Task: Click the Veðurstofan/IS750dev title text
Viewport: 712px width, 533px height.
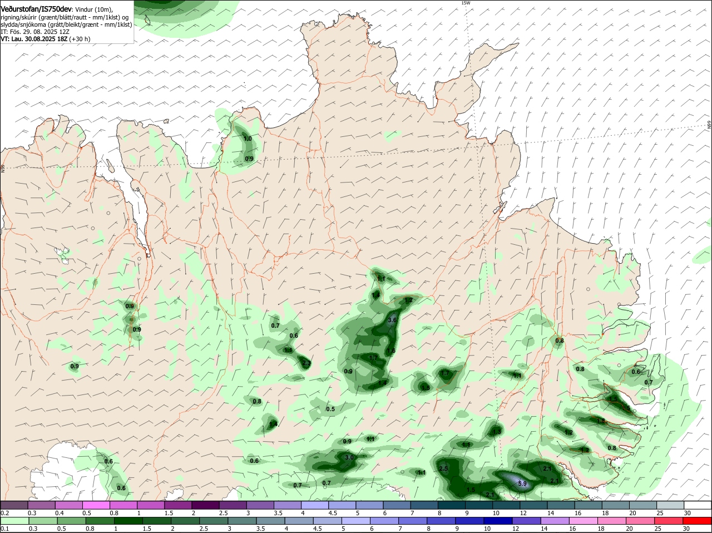Action: pos(36,9)
